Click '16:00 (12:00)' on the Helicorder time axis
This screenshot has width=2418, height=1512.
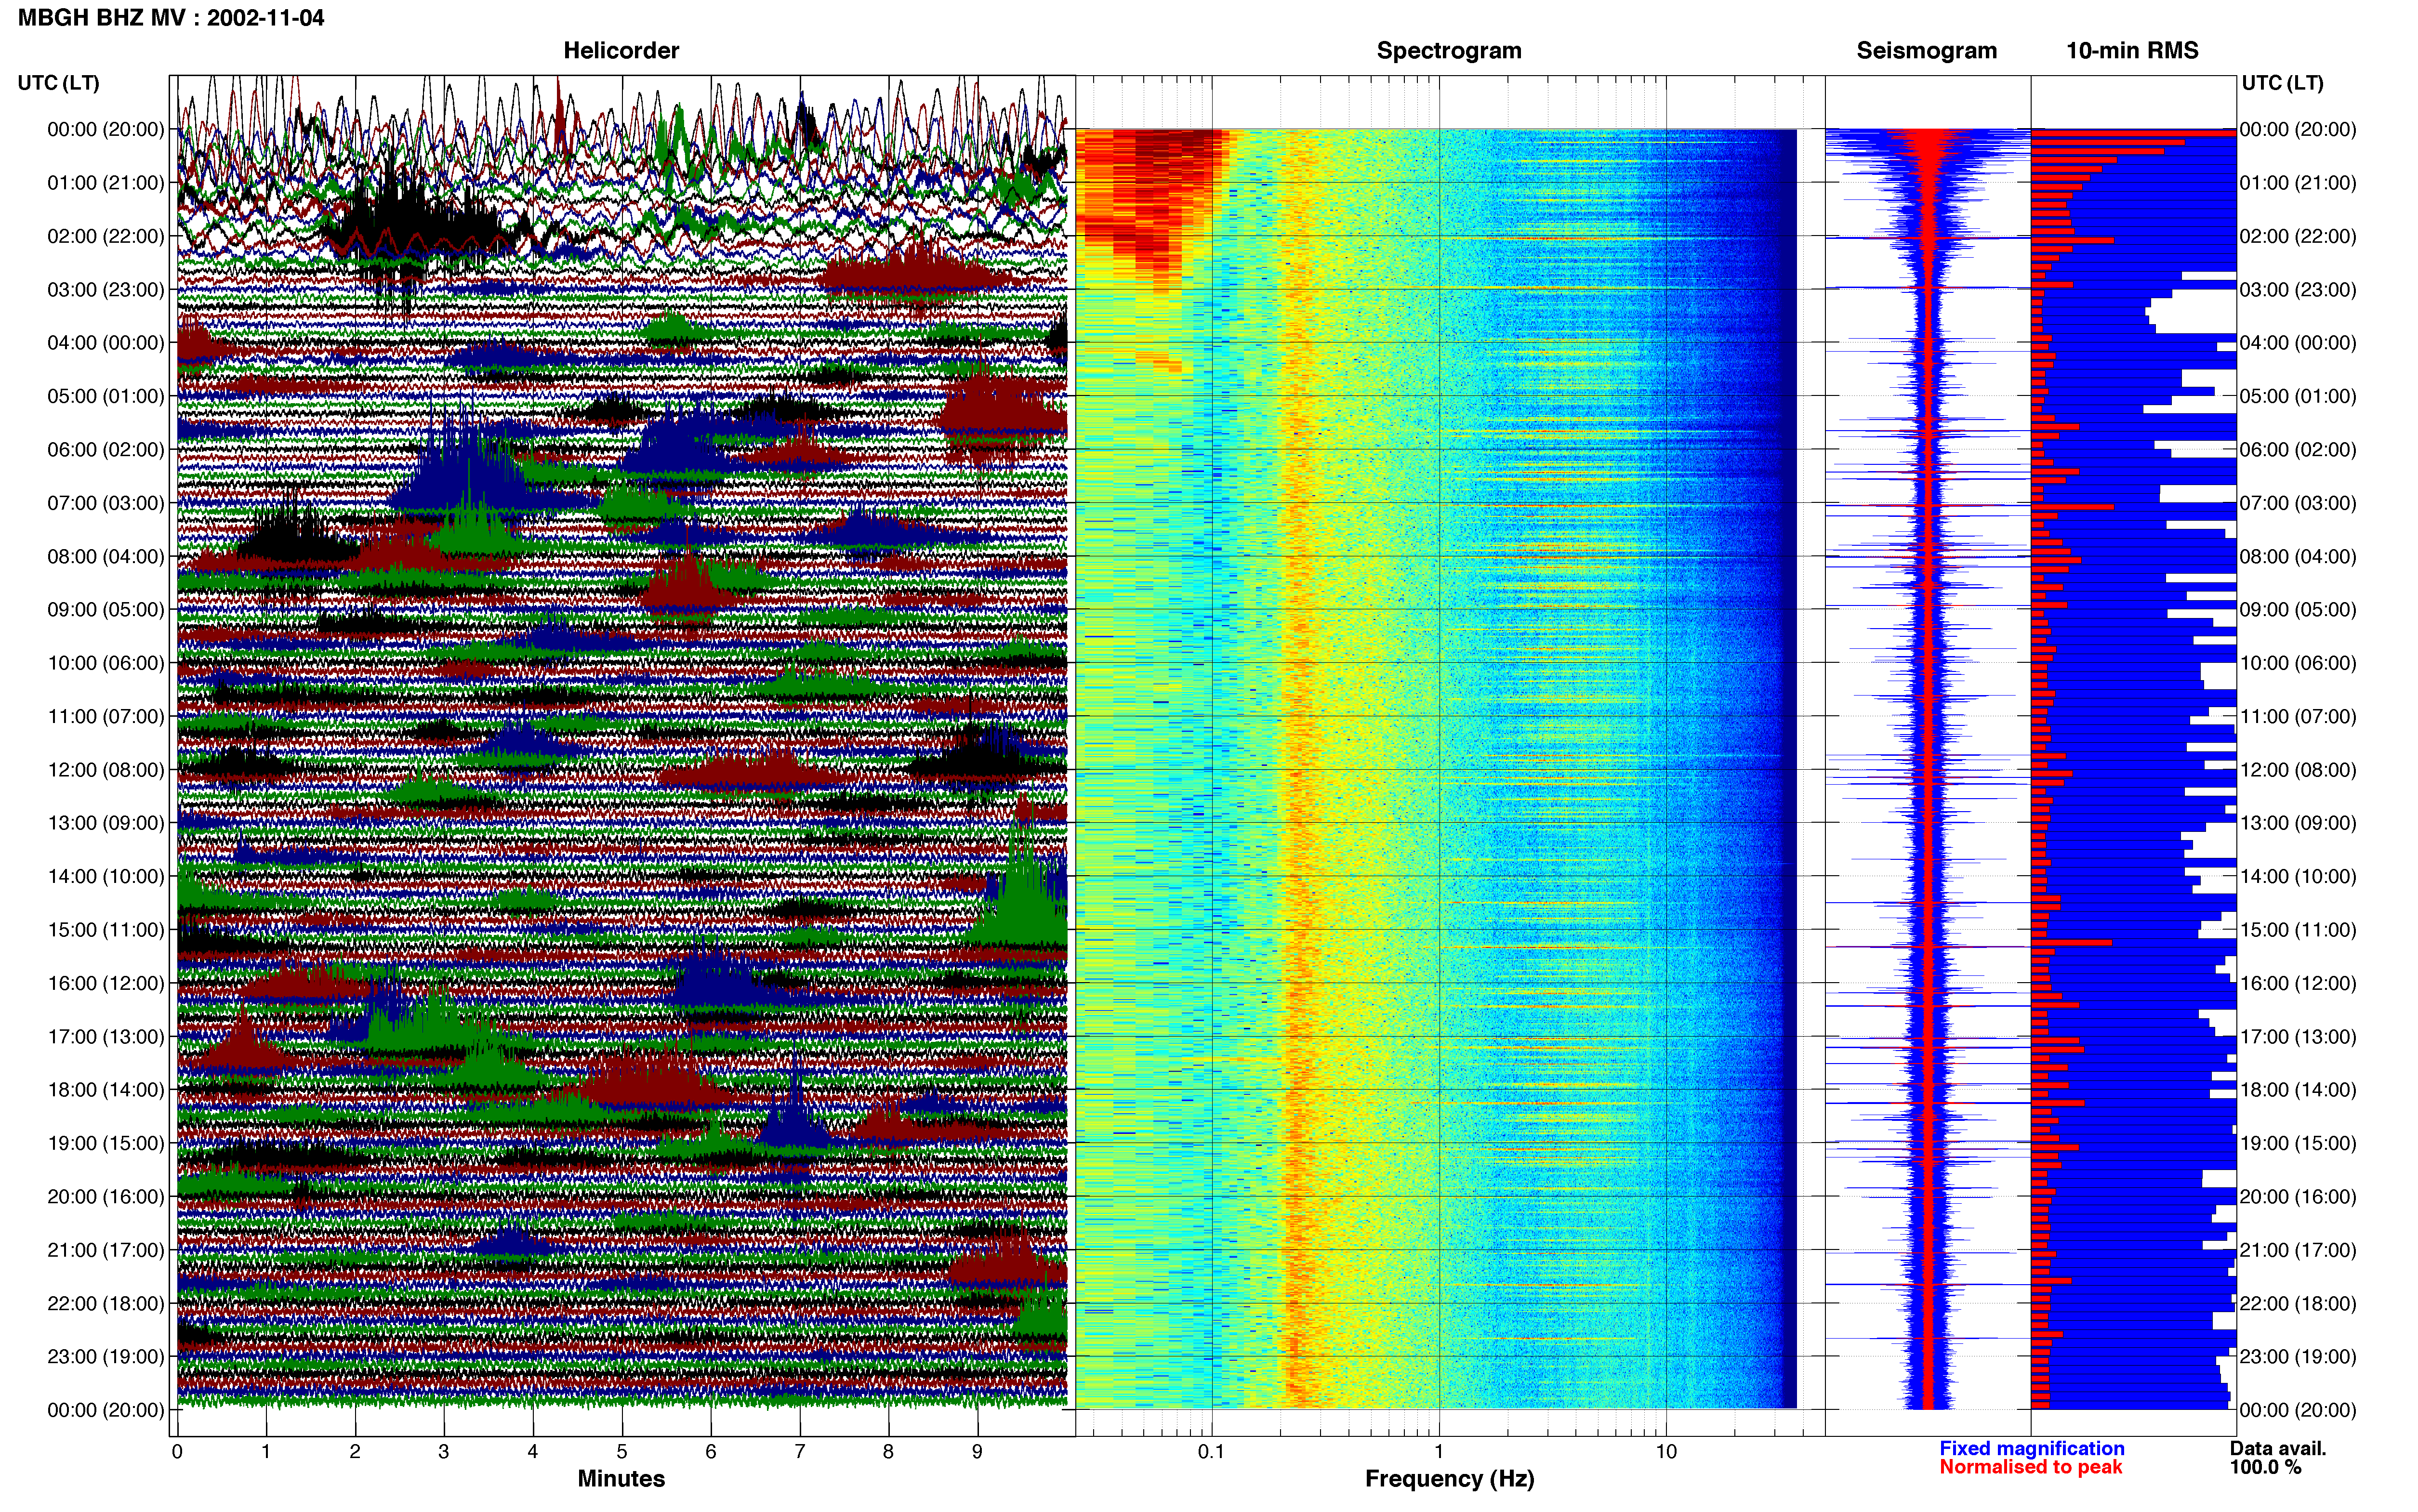106,983
